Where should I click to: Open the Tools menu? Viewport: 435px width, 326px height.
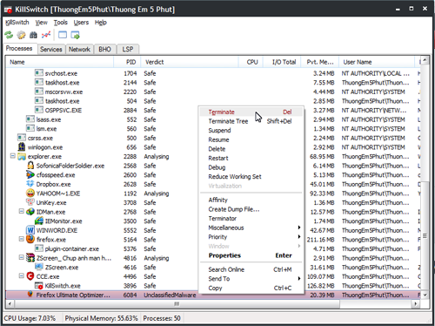pos(61,23)
